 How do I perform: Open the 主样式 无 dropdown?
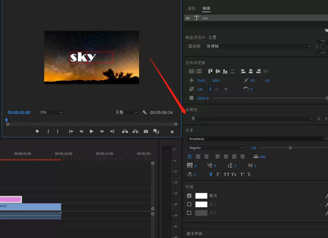[x=251, y=119]
